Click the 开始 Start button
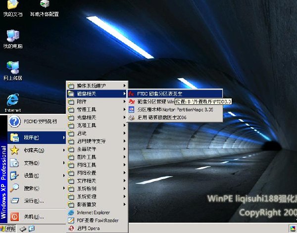 [8, 229]
